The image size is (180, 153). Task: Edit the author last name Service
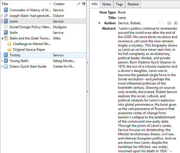(x=123, y=23)
